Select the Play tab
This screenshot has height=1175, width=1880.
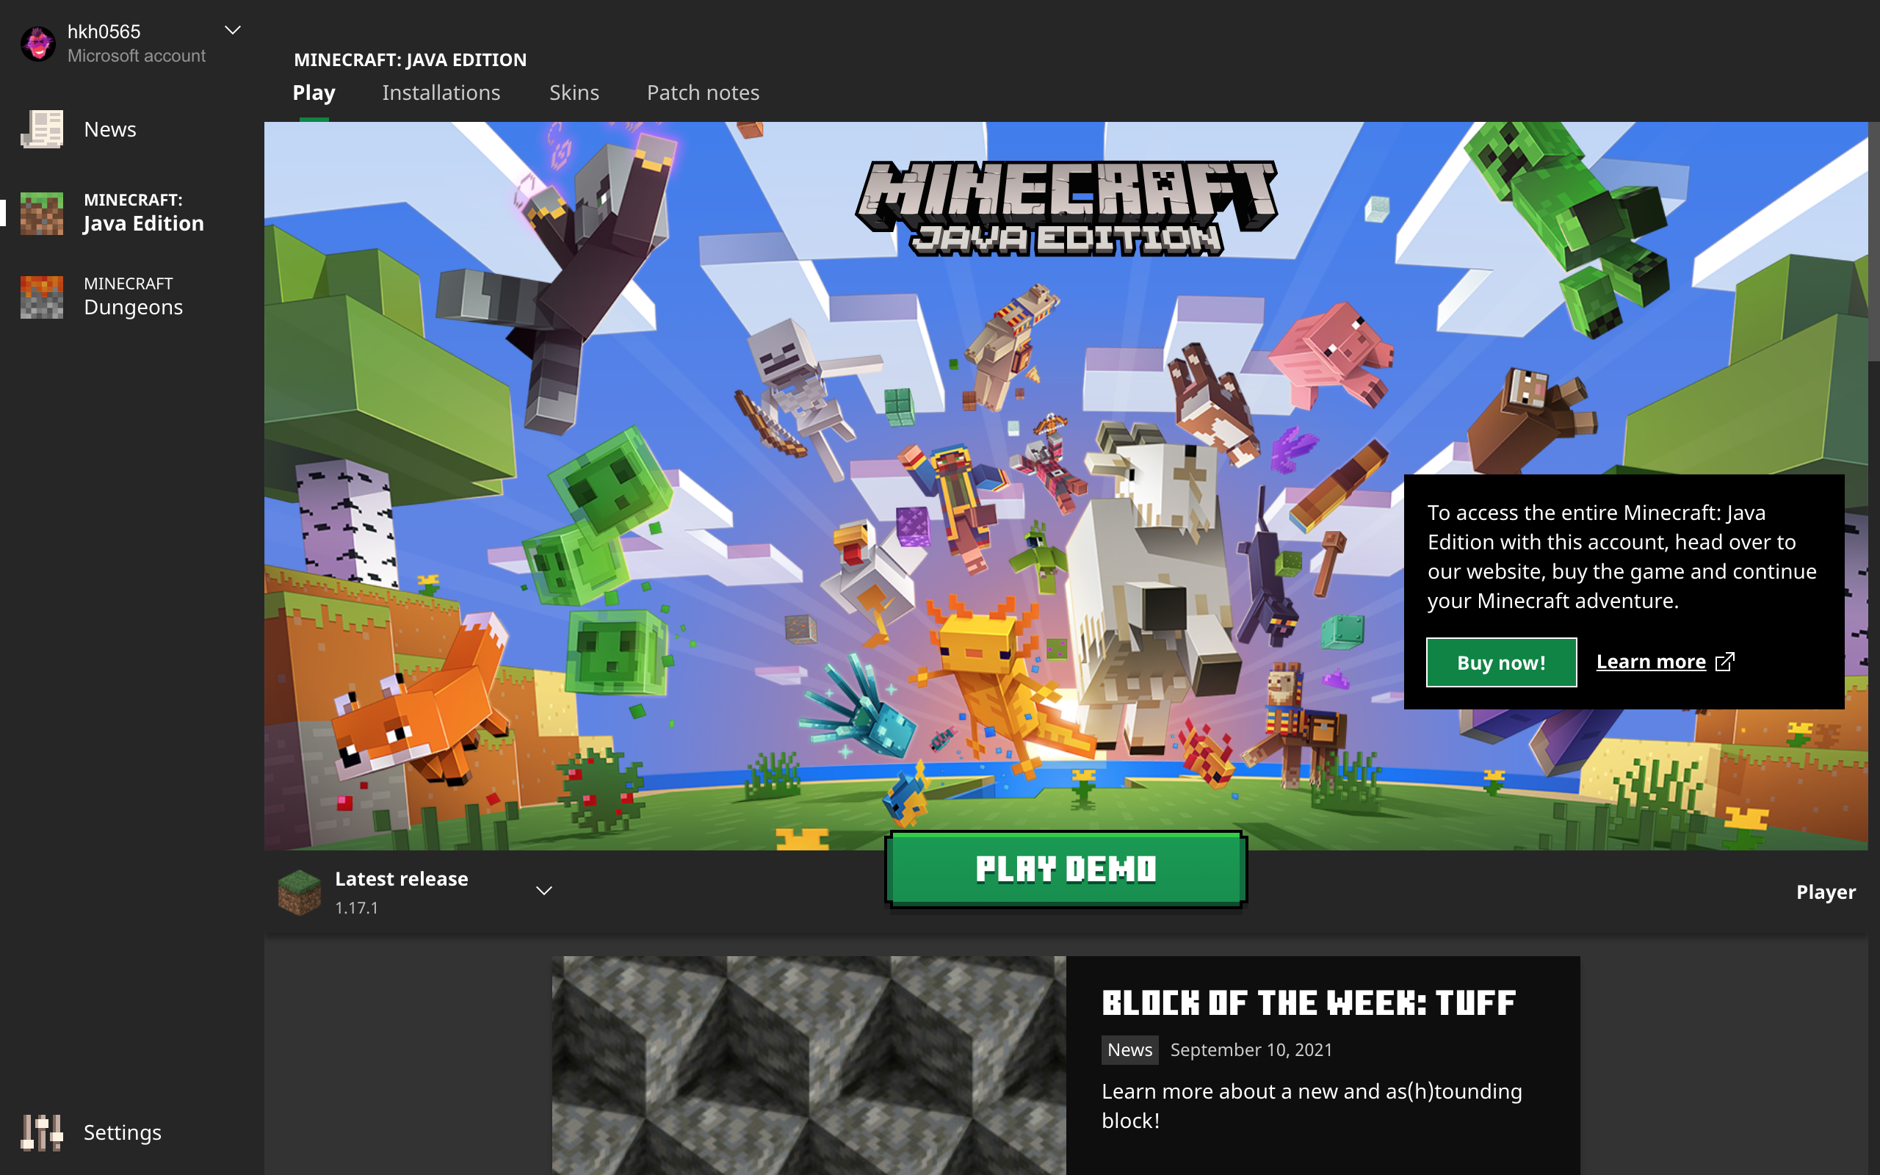pos(314,93)
